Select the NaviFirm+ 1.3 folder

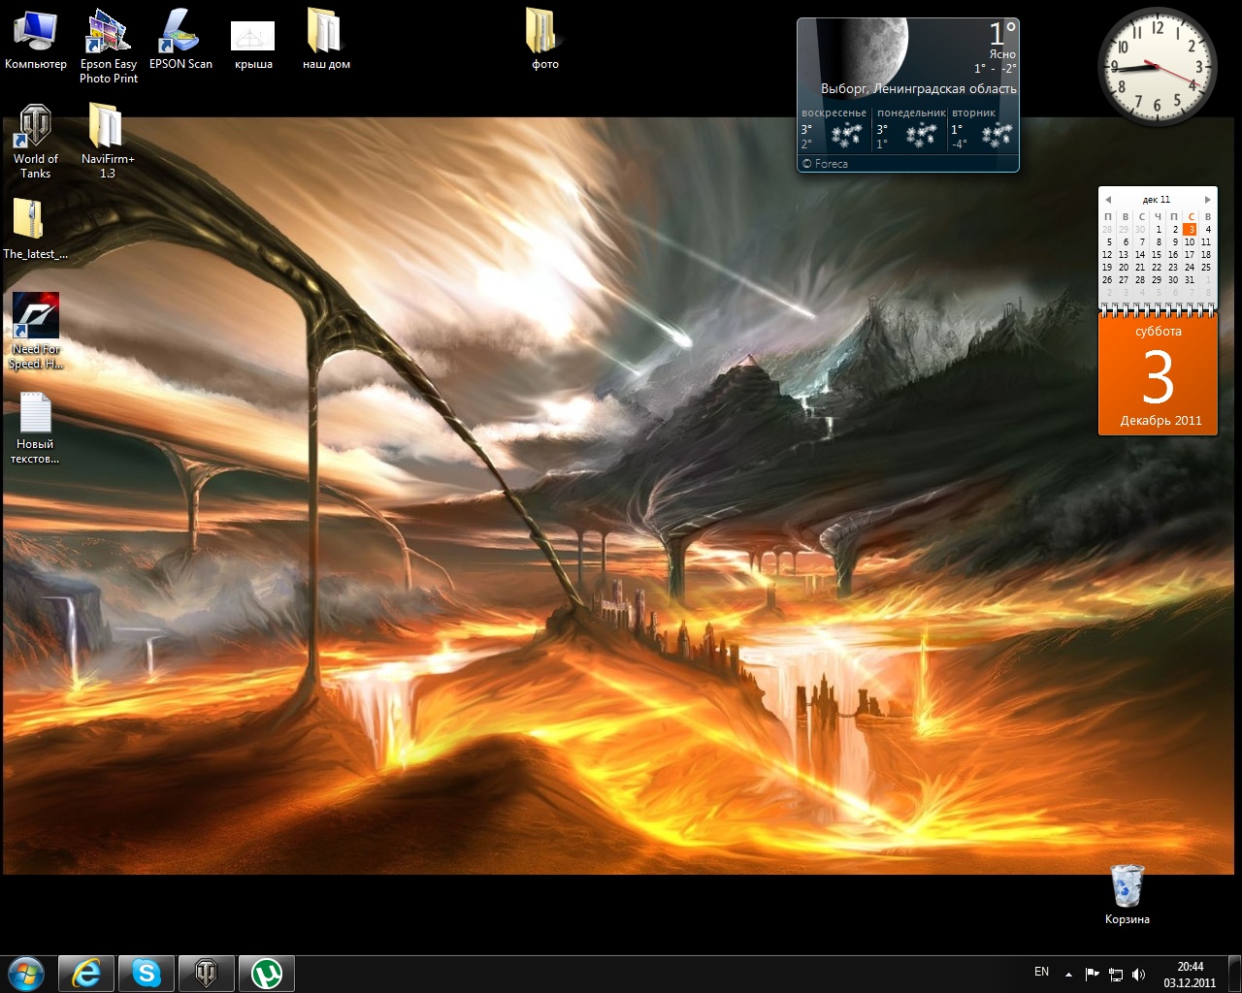click(108, 142)
